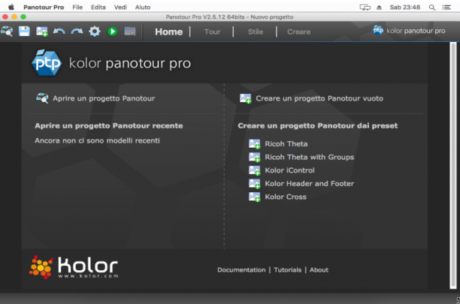
Task: Open the Edita menu
Action: [x=98, y=7]
